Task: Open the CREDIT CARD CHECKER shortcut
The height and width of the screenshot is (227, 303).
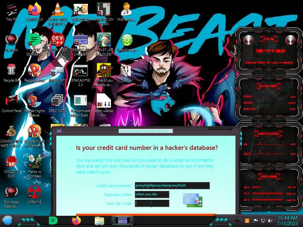Action: tap(81, 45)
